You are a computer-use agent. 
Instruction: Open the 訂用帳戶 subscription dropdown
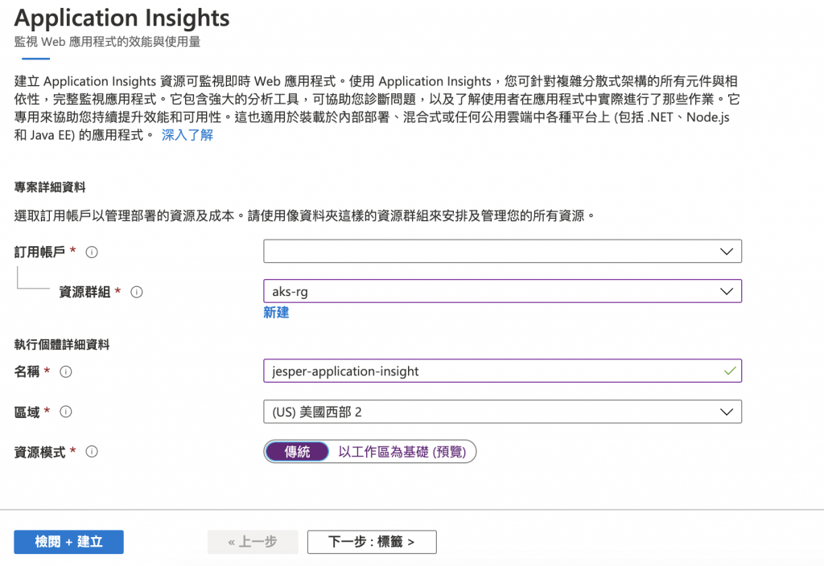click(x=502, y=252)
